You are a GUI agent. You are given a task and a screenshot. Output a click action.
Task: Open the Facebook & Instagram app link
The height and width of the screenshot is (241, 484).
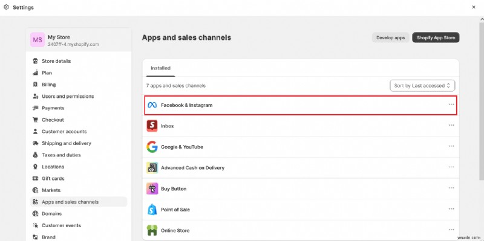pyautogui.click(x=187, y=105)
